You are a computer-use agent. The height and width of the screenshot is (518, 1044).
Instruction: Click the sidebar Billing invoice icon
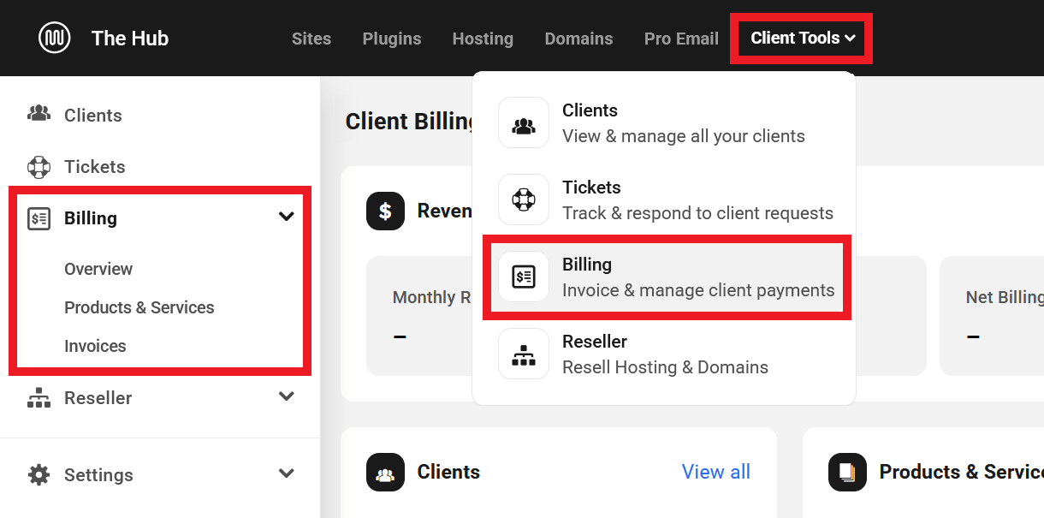(x=39, y=217)
